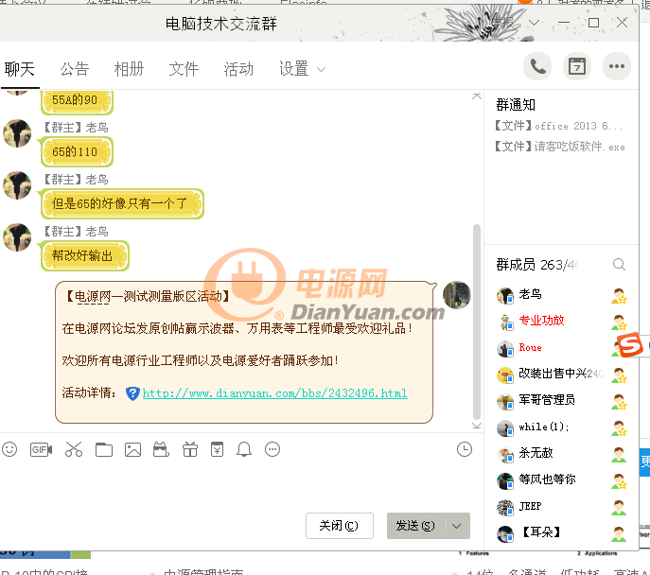Select member 军哥管理员
Screen dimensions: 650x575
click(x=561, y=401)
